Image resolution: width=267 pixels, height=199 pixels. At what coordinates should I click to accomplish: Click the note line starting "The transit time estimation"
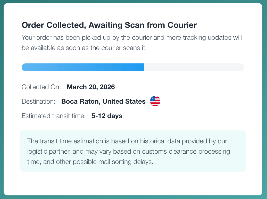coord(127,141)
